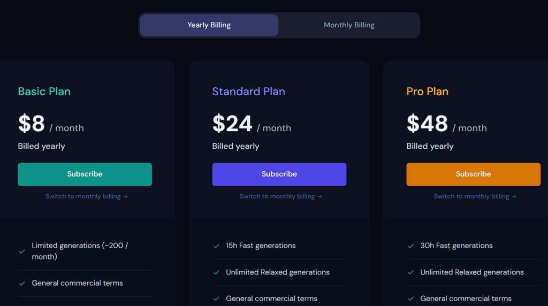Viewport: 548px width, 306px height.
Task: Click checkmark beside Basic General commercial terms
Action: click(x=22, y=284)
